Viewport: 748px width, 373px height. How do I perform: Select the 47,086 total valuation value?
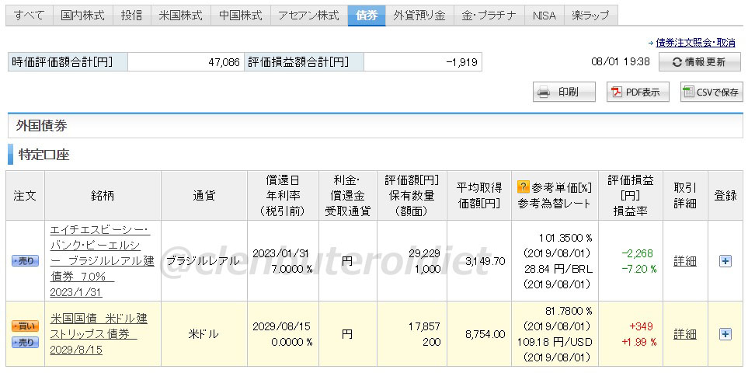pos(224,62)
